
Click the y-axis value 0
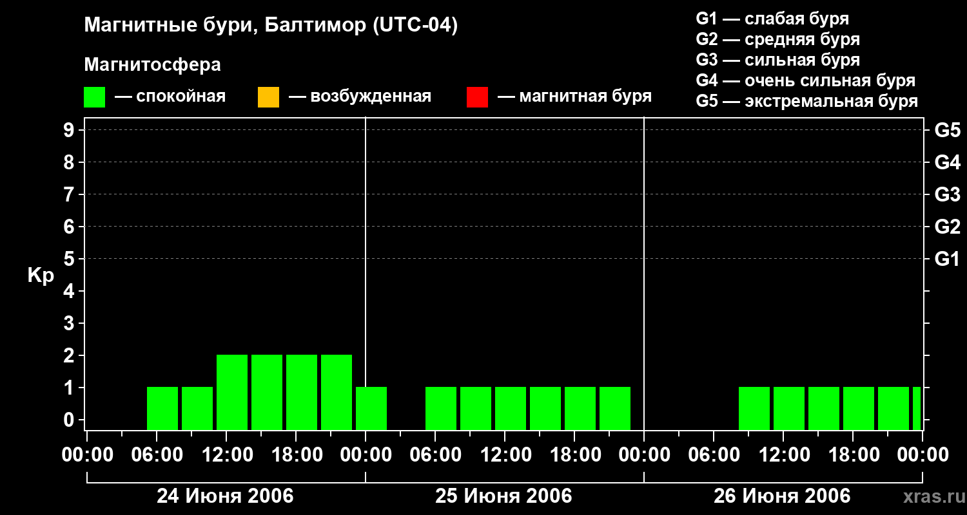coord(70,420)
